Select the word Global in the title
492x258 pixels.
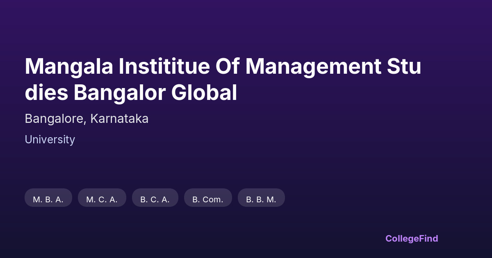click(204, 93)
